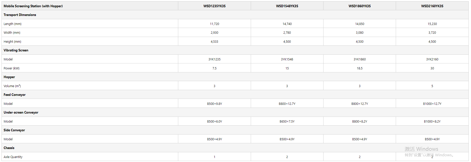Select the Transport Dimensions section row
471x162 pixels.
[20, 15]
